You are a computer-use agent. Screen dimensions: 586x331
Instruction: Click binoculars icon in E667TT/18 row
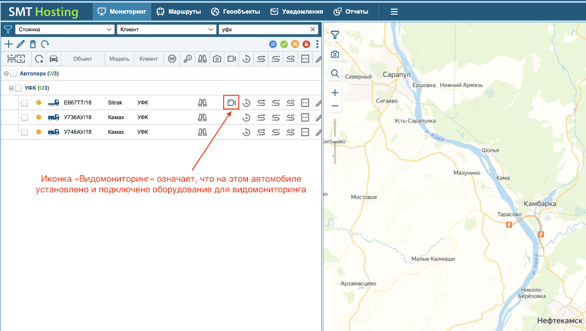coord(202,103)
